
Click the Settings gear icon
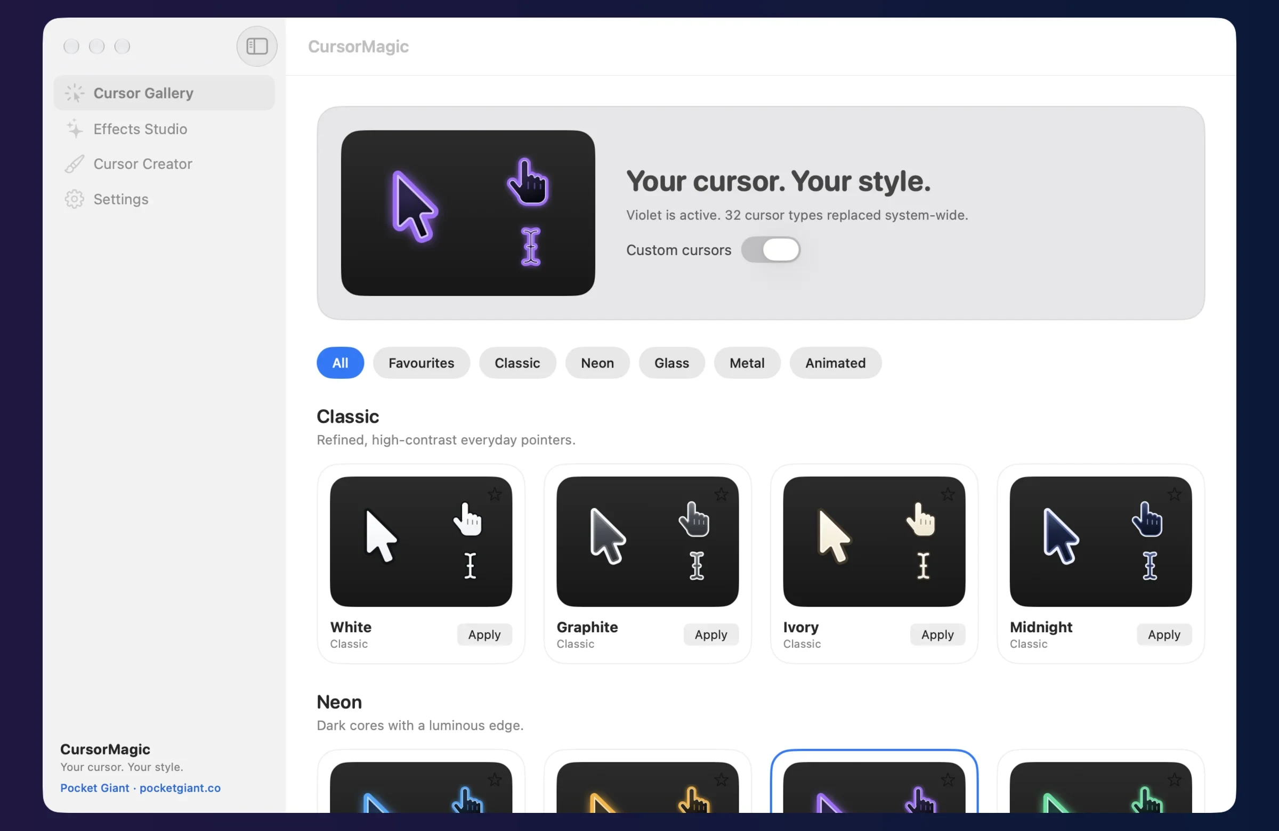[74, 199]
